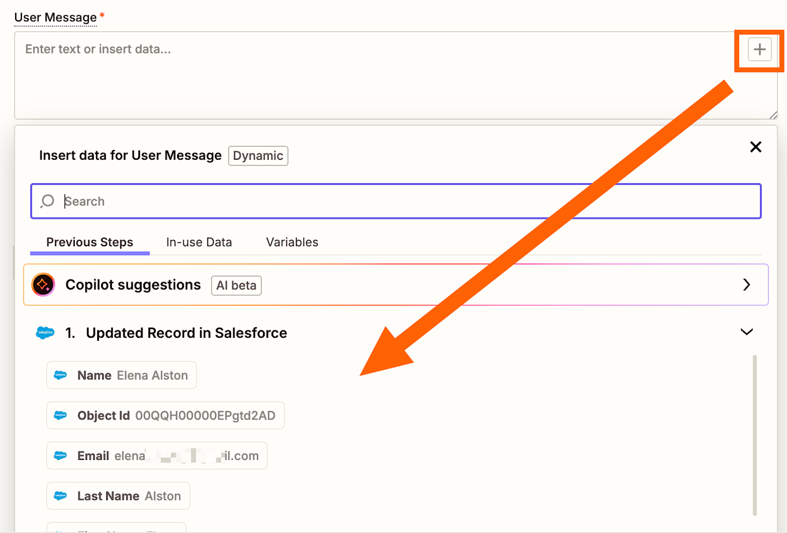
Task: Expand Copilot suggestions chevron
Action: pyautogui.click(x=747, y=285)
